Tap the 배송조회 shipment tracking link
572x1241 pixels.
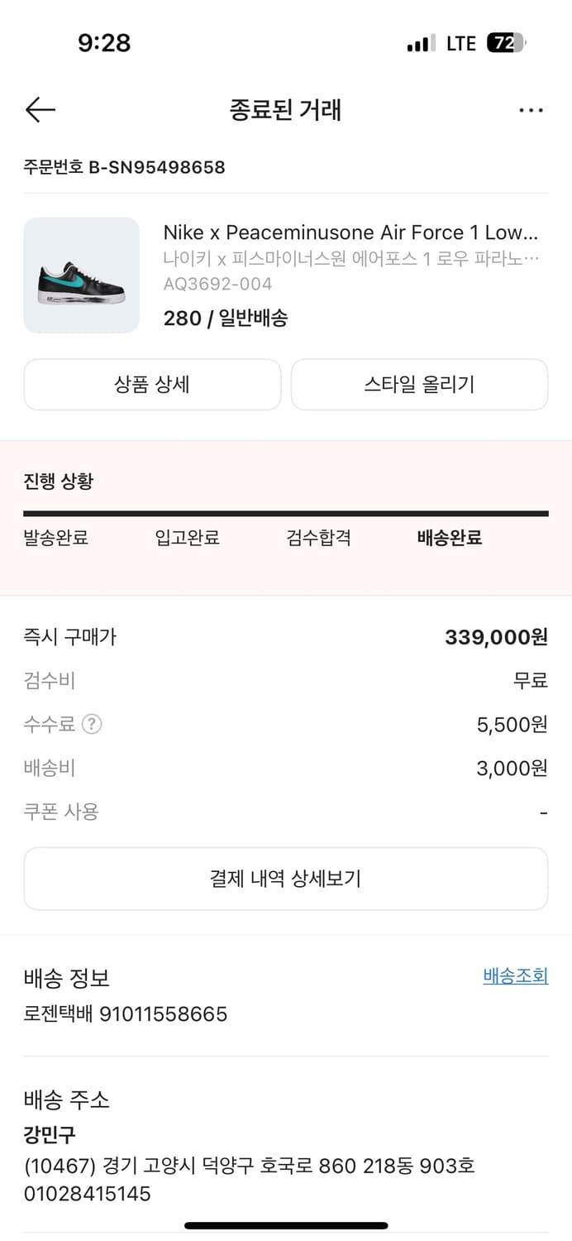coord(515,976)
